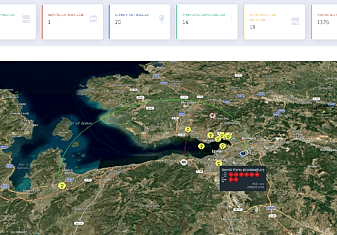Click the westernmost yellow marker on the north shore

(x=188, y=130)
